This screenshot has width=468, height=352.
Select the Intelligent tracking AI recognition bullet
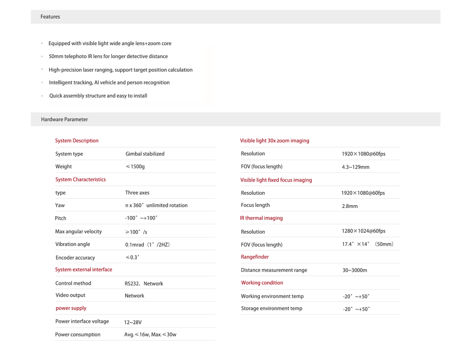click(109, 83)
